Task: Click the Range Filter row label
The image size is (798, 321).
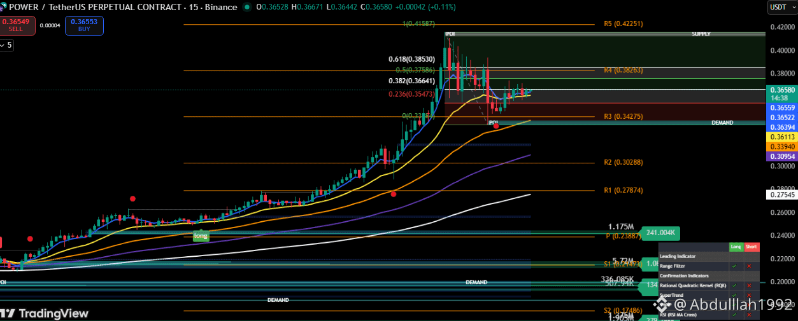Action: 672,266
